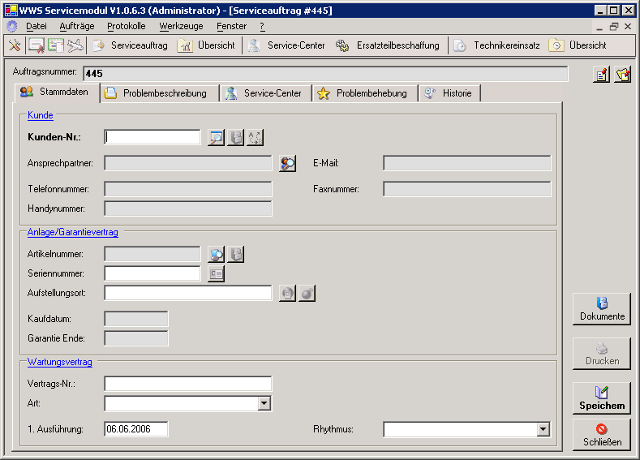Open the Dokumente button
The image size is (640, 460).
[x=602, y=309]
